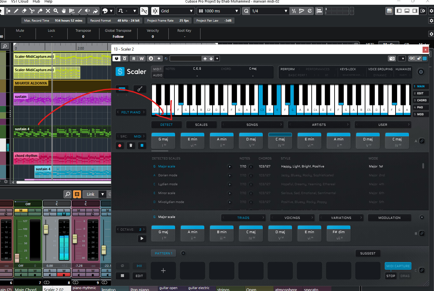Screen dimensions: 434x291
Task: Click the SUGGEST button
Action: coord(368,253)
